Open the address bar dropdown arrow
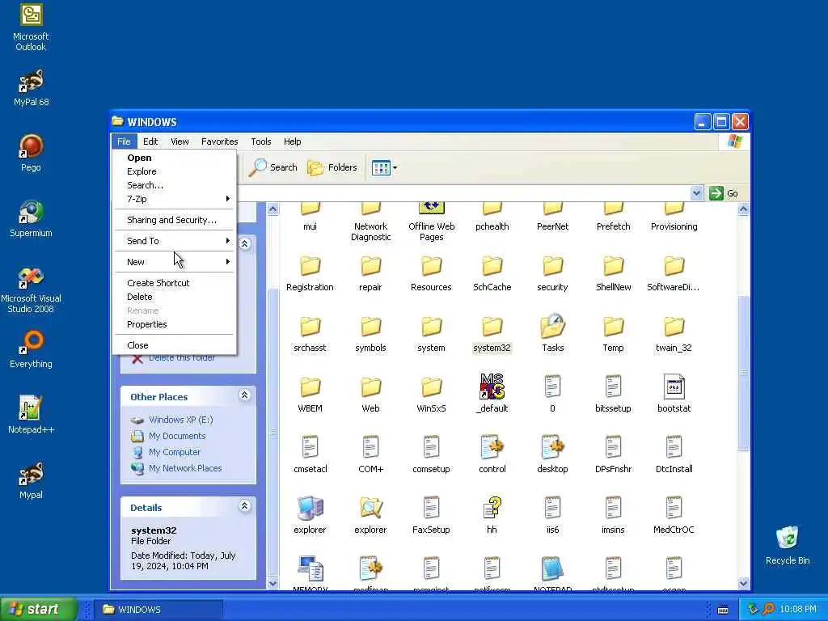 point(696,193)
